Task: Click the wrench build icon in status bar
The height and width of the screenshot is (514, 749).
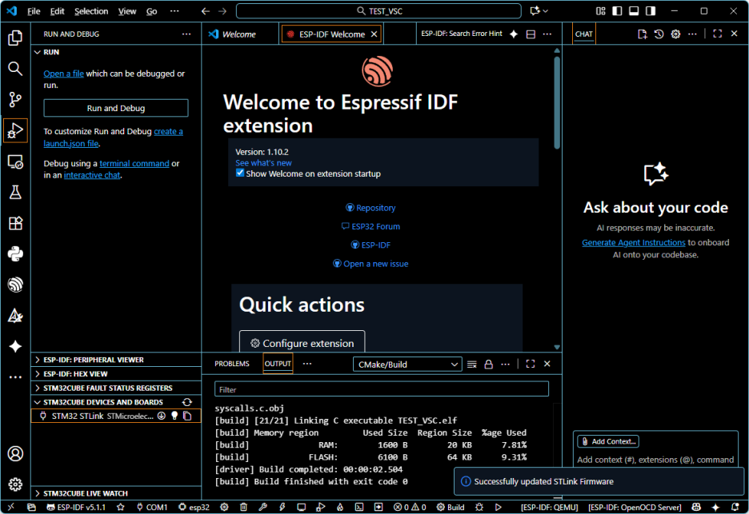Action: (262, 507)
